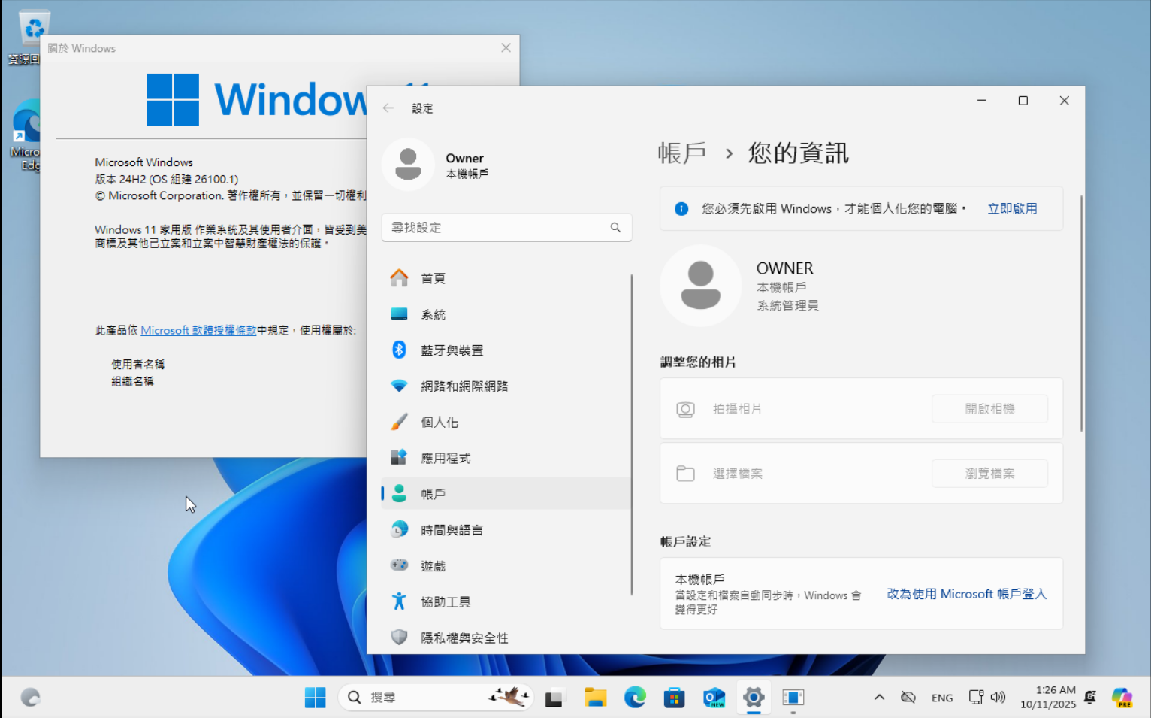Click the back arrow in Settings

tap(388, 108)
